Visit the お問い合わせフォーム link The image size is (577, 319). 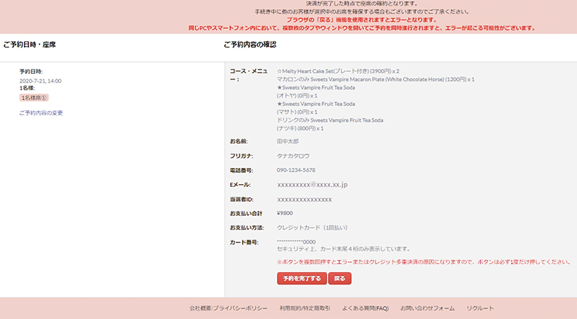(x=427, y=308)
